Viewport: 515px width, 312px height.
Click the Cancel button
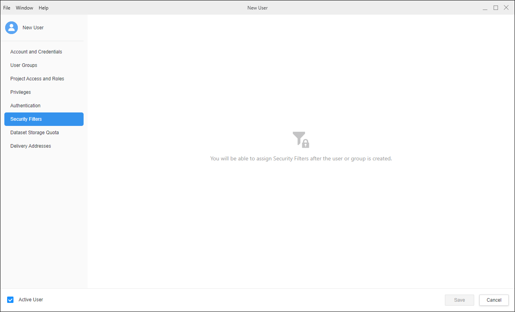(494, 300)
